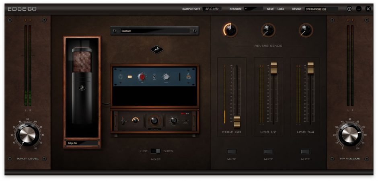Viewport: 378px width, 181px height.
Task: Click the power knob on blue preamp left
Action: pyautogui.click(x=121, y=77)
